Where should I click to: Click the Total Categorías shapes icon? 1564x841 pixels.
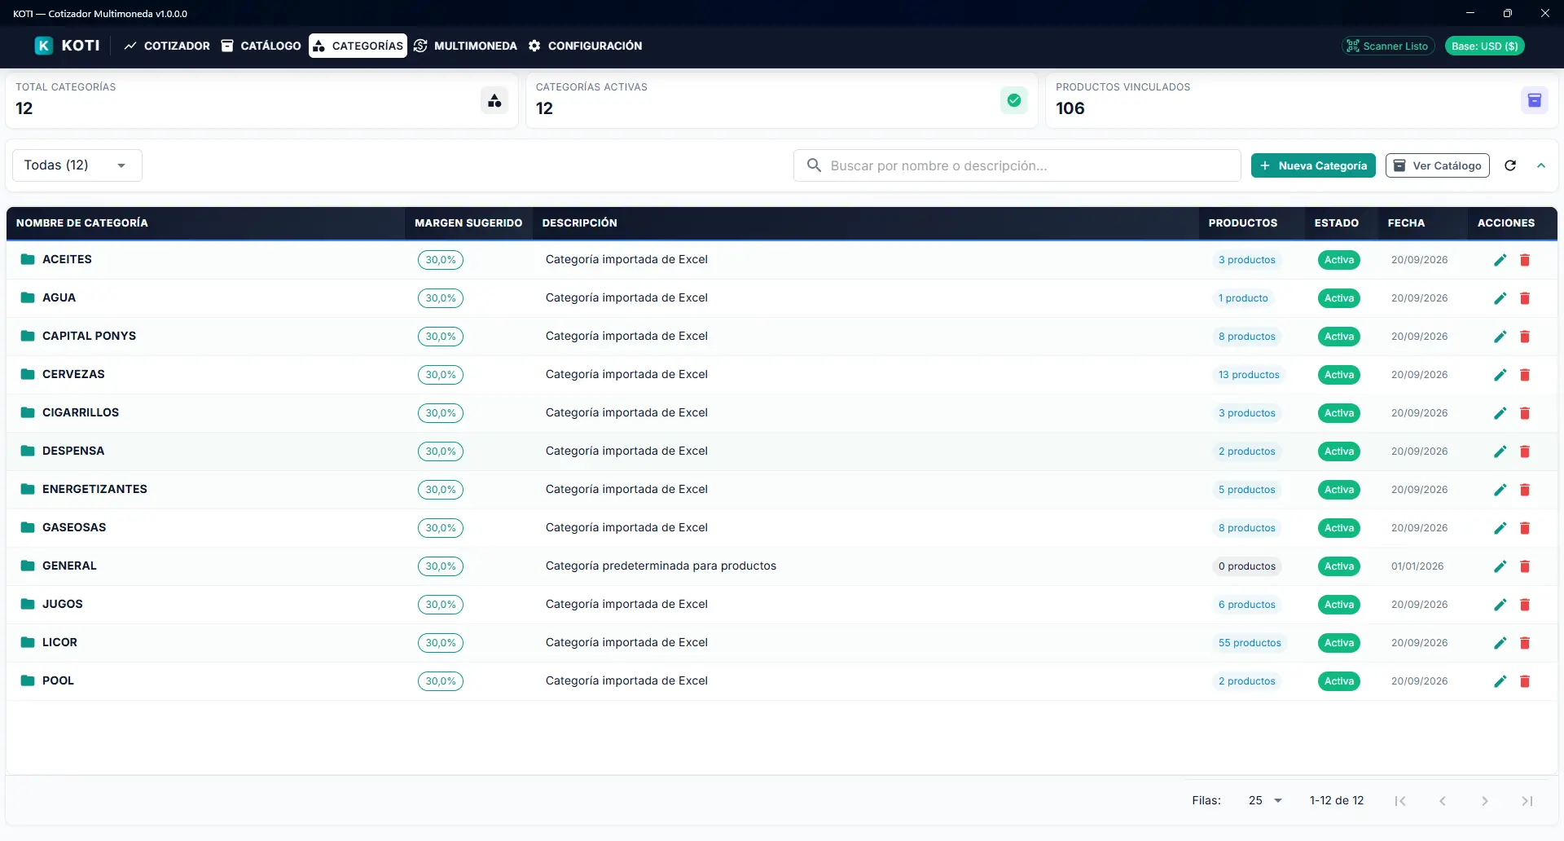(494, 100)
